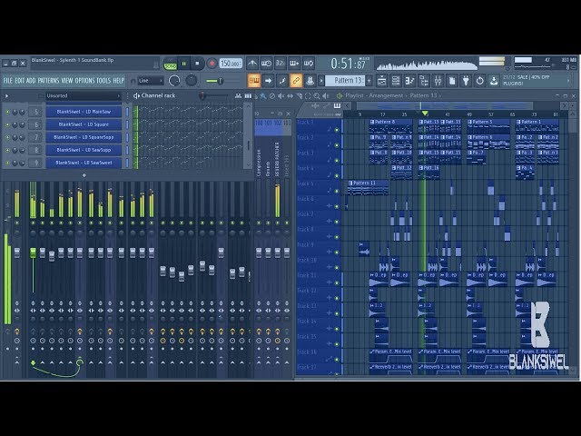Open the FILE menu

(8, 81)
